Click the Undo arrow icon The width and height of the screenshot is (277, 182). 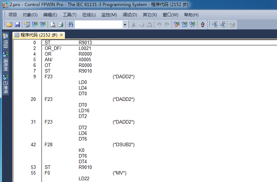click(159, 24)
